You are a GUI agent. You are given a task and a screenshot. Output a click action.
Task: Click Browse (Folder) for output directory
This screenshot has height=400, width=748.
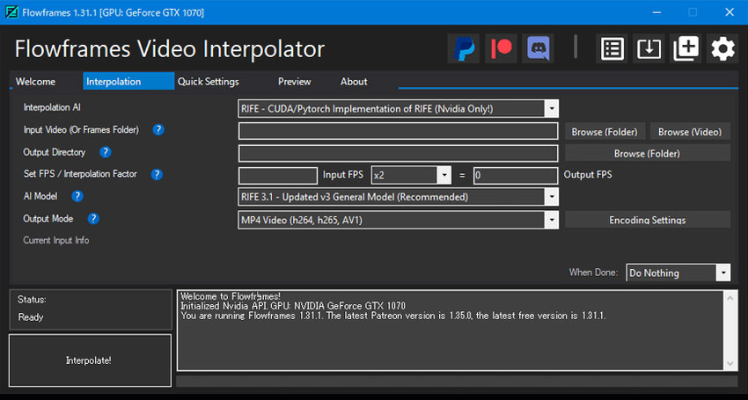[x=648, y=154]
